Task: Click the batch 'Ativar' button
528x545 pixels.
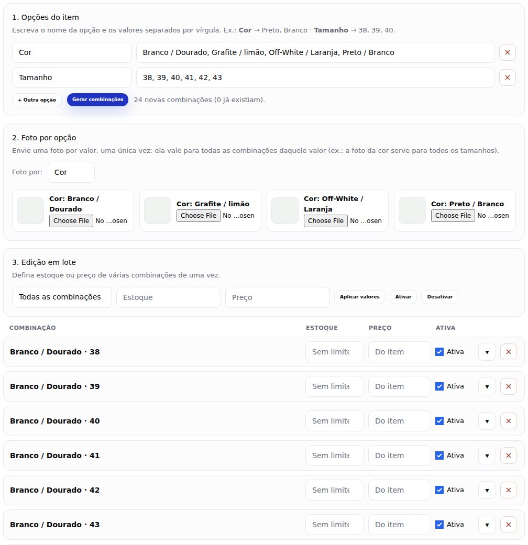Action: click(403, 297)
